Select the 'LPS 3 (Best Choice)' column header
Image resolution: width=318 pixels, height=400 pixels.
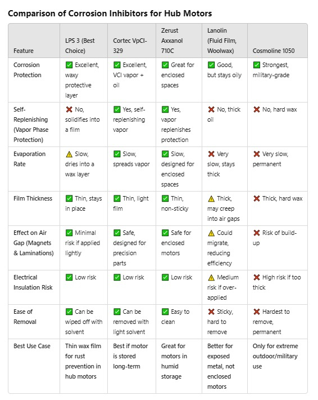pos(80,46)
